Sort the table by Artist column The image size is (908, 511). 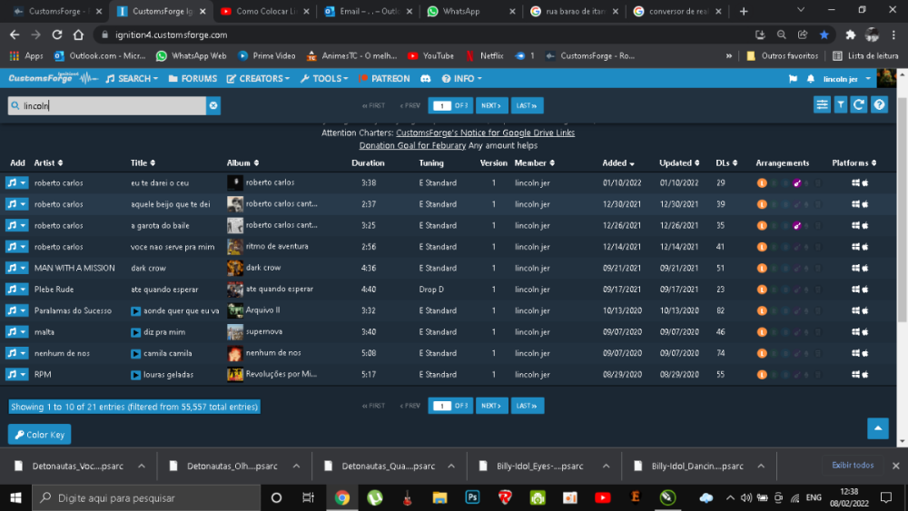coord(48,163)
